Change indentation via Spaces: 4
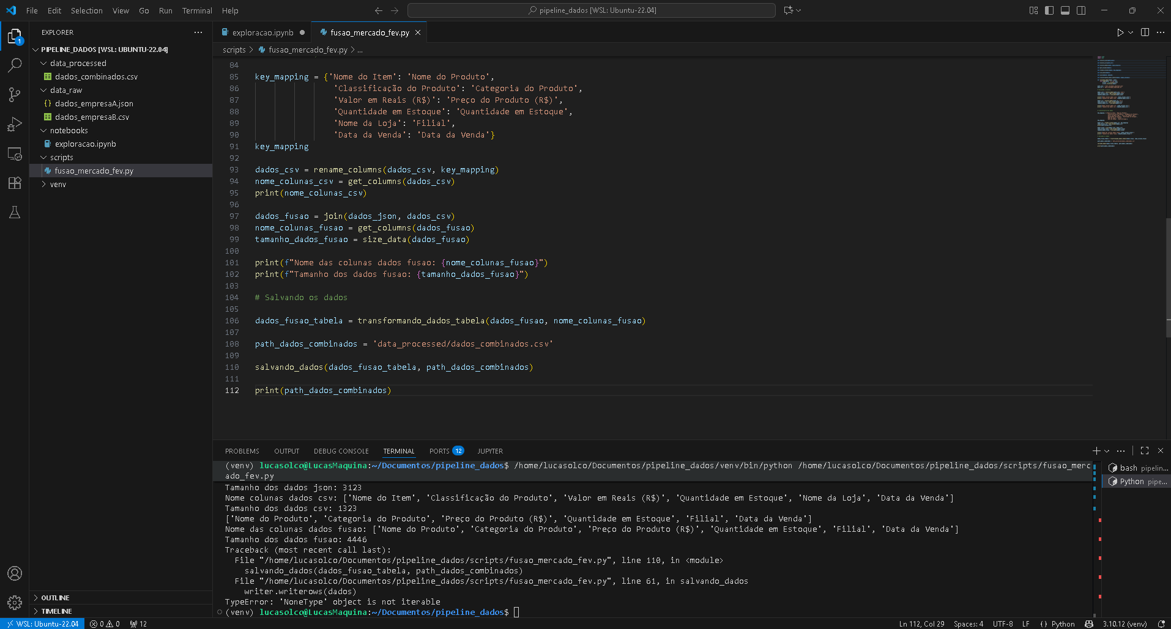 [968, 623]
